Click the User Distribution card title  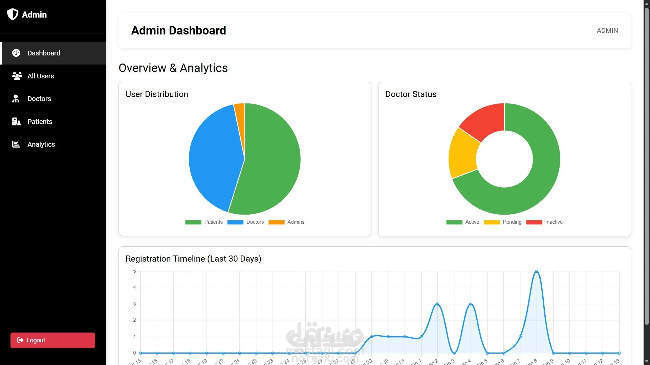pos(157,94)
